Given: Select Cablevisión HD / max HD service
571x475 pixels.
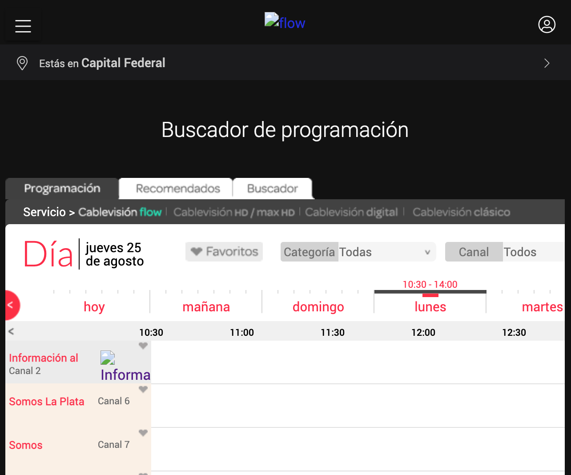Looking at the screenshot, I should (234, 212).
